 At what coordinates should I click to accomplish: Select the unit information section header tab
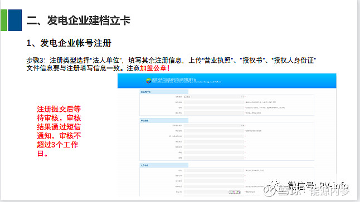pos(164,120)
